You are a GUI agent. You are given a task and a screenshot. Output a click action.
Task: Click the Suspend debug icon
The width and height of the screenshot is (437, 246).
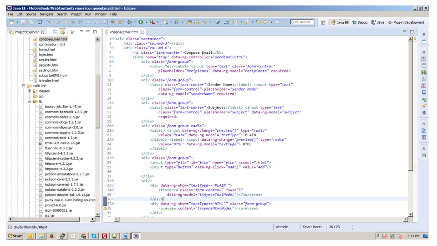point(66,22)
